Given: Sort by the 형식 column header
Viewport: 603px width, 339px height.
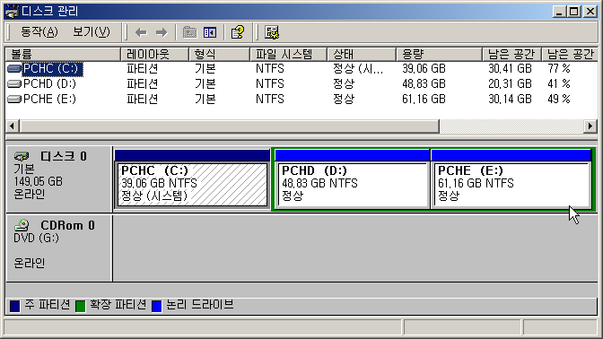Looking at the screenshot, I should 219,54.
